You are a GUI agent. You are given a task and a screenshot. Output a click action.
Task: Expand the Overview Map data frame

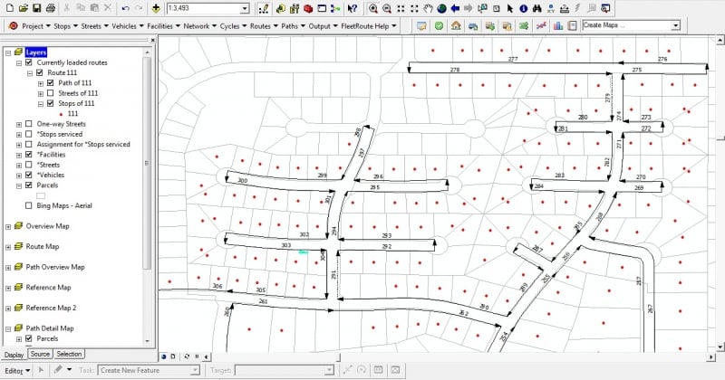pos(8,226)
